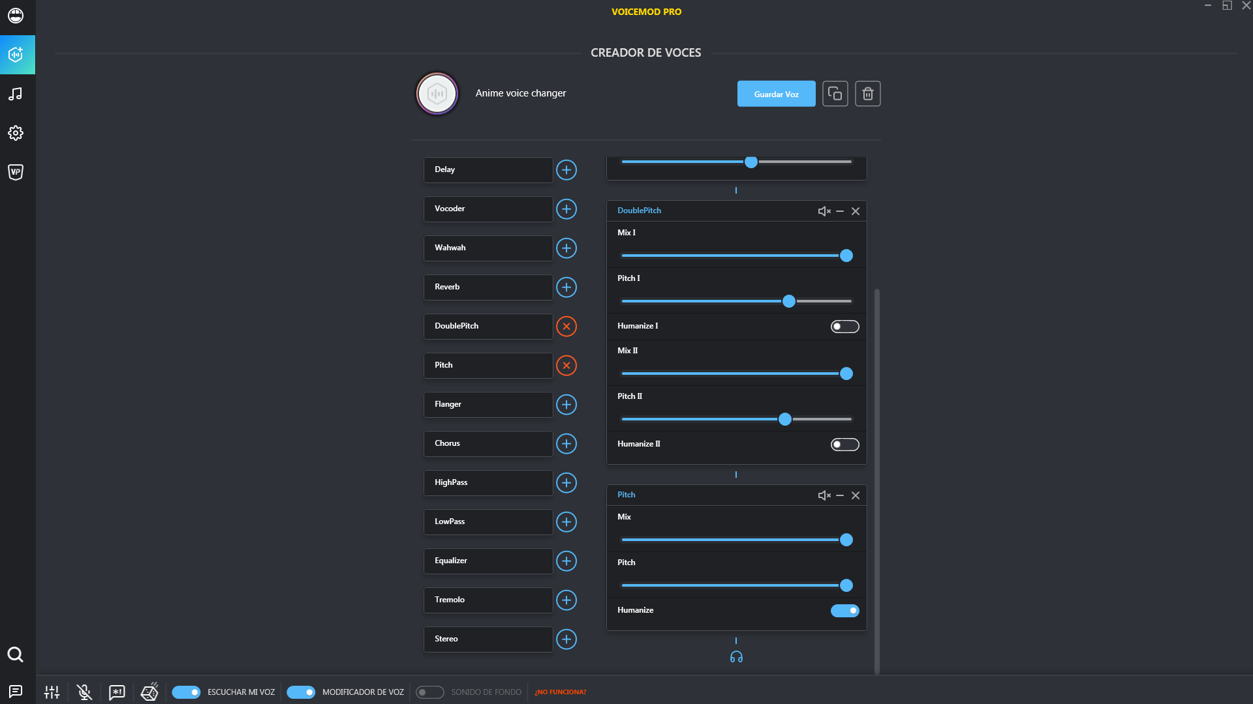Add the HighPass effect
The width and height of the screenshot is (1253, 704).
coord(566,483)
